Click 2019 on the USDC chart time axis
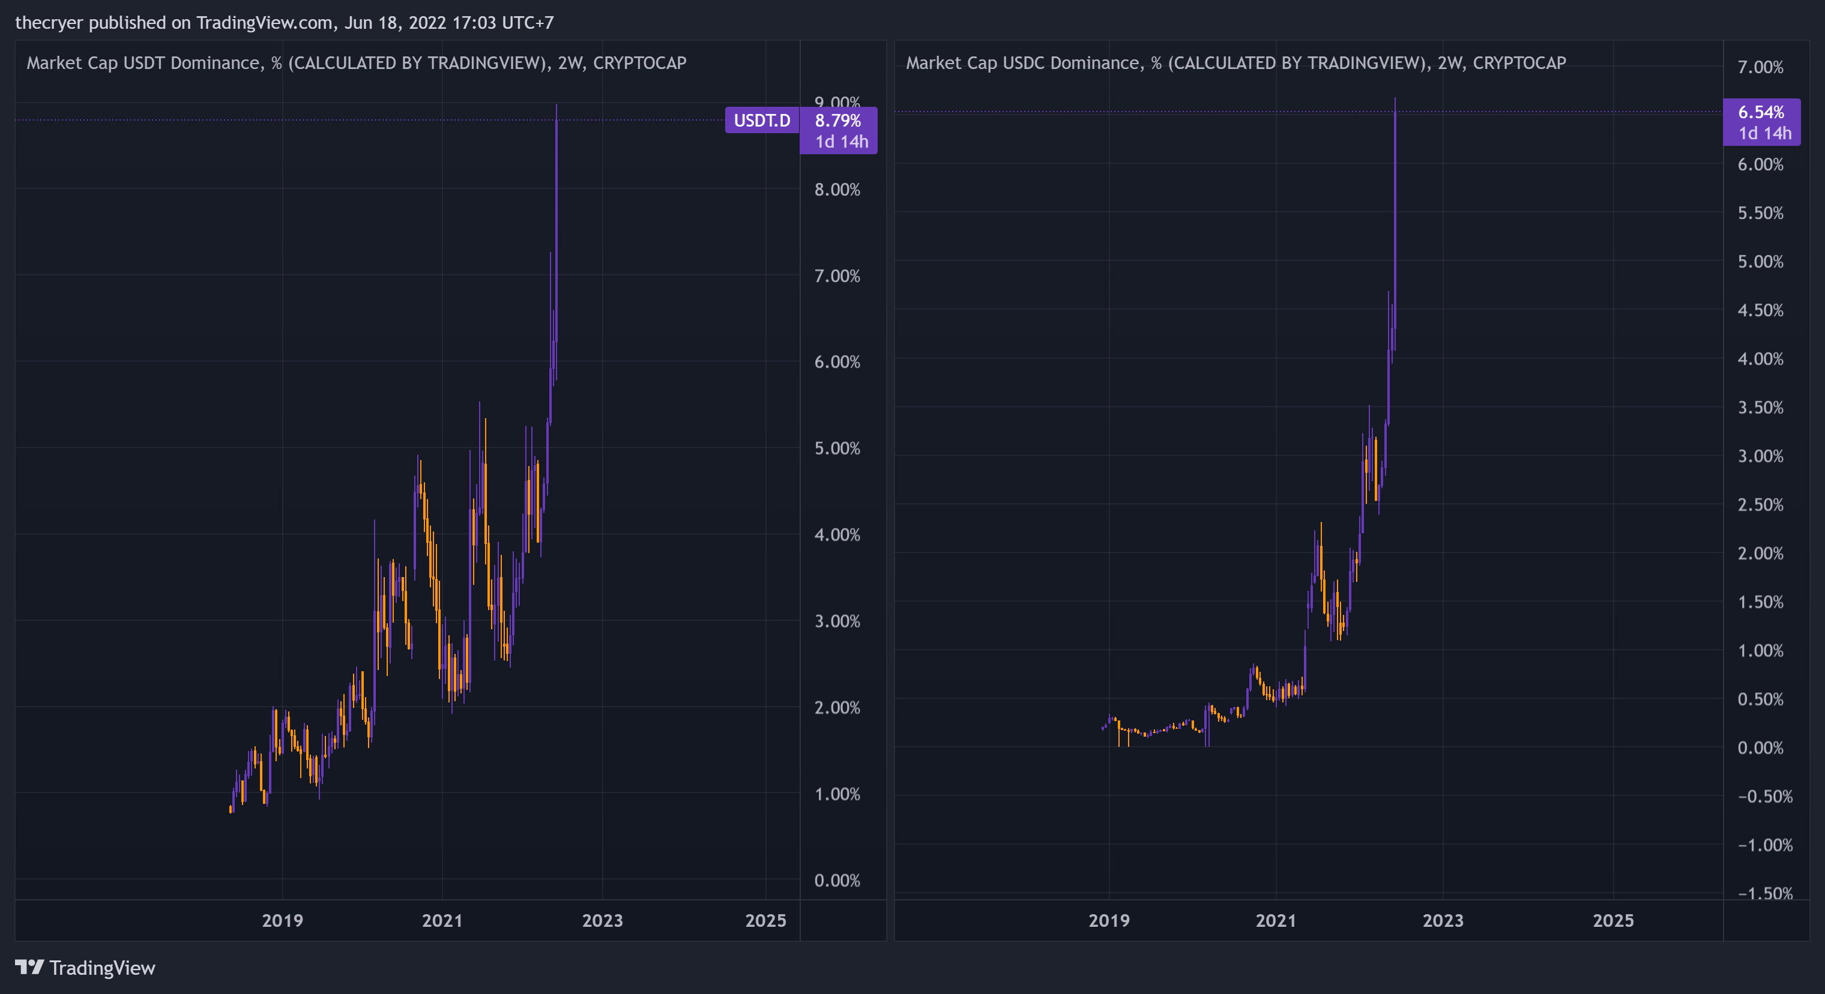 pyautogui.click(x=1109, y=920)
